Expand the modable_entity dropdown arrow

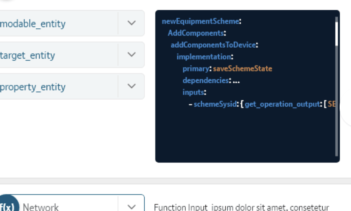coord(131,23)
